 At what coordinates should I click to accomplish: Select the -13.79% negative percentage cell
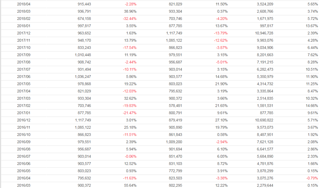[x=221, y=33]
